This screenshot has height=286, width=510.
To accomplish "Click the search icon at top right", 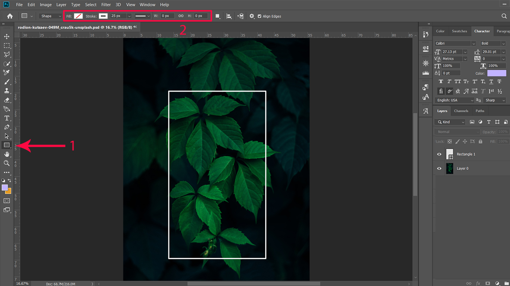I will click(504, 16).
